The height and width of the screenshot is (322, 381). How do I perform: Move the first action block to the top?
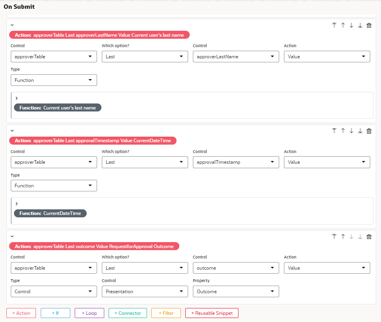pyautogui.click(x=334, y=25)
